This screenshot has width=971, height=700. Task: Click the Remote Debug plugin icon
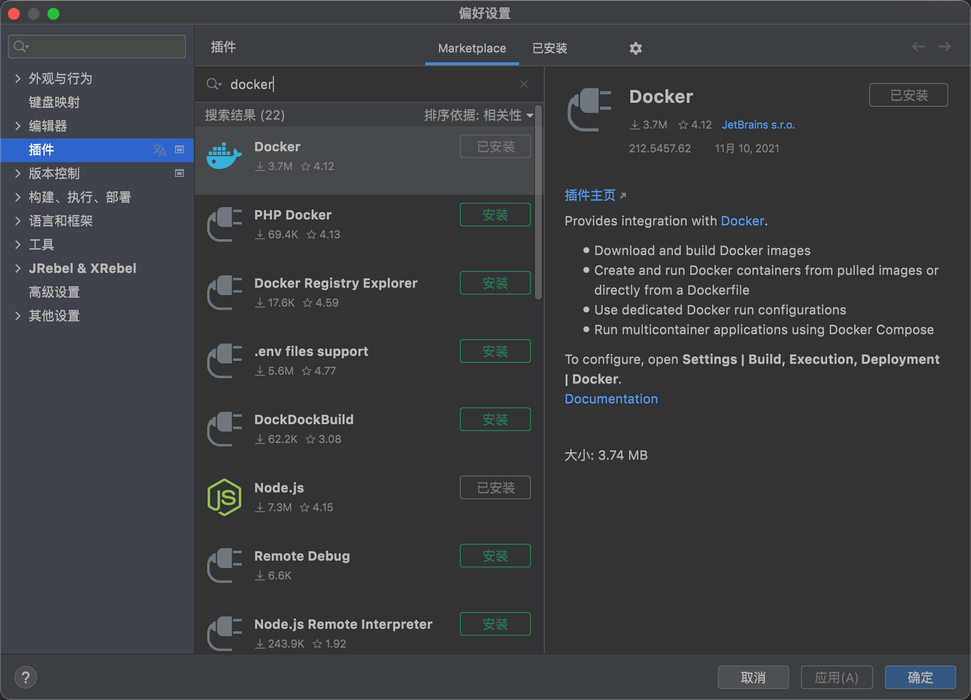224,566
